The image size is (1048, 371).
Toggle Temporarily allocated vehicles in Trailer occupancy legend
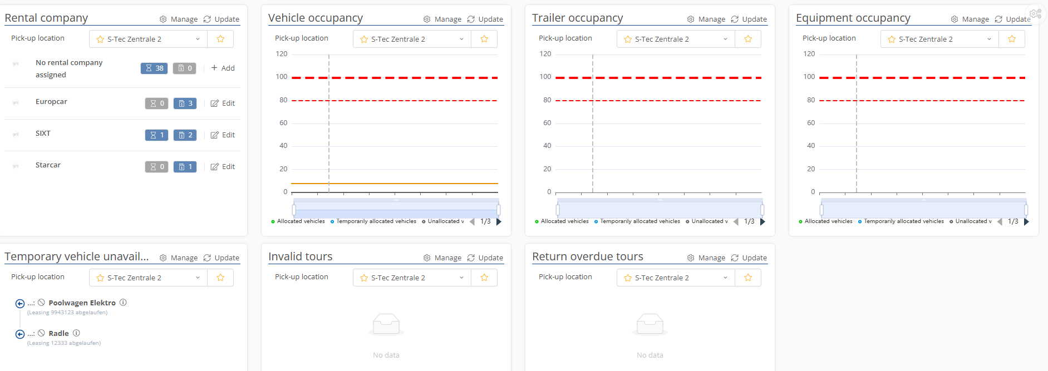click(637, 221)
